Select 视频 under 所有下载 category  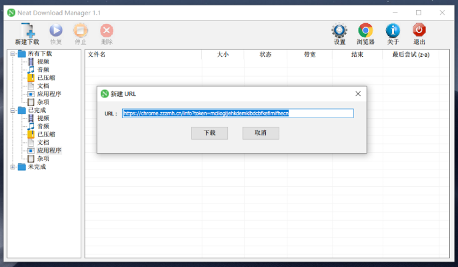click(43, 62)
